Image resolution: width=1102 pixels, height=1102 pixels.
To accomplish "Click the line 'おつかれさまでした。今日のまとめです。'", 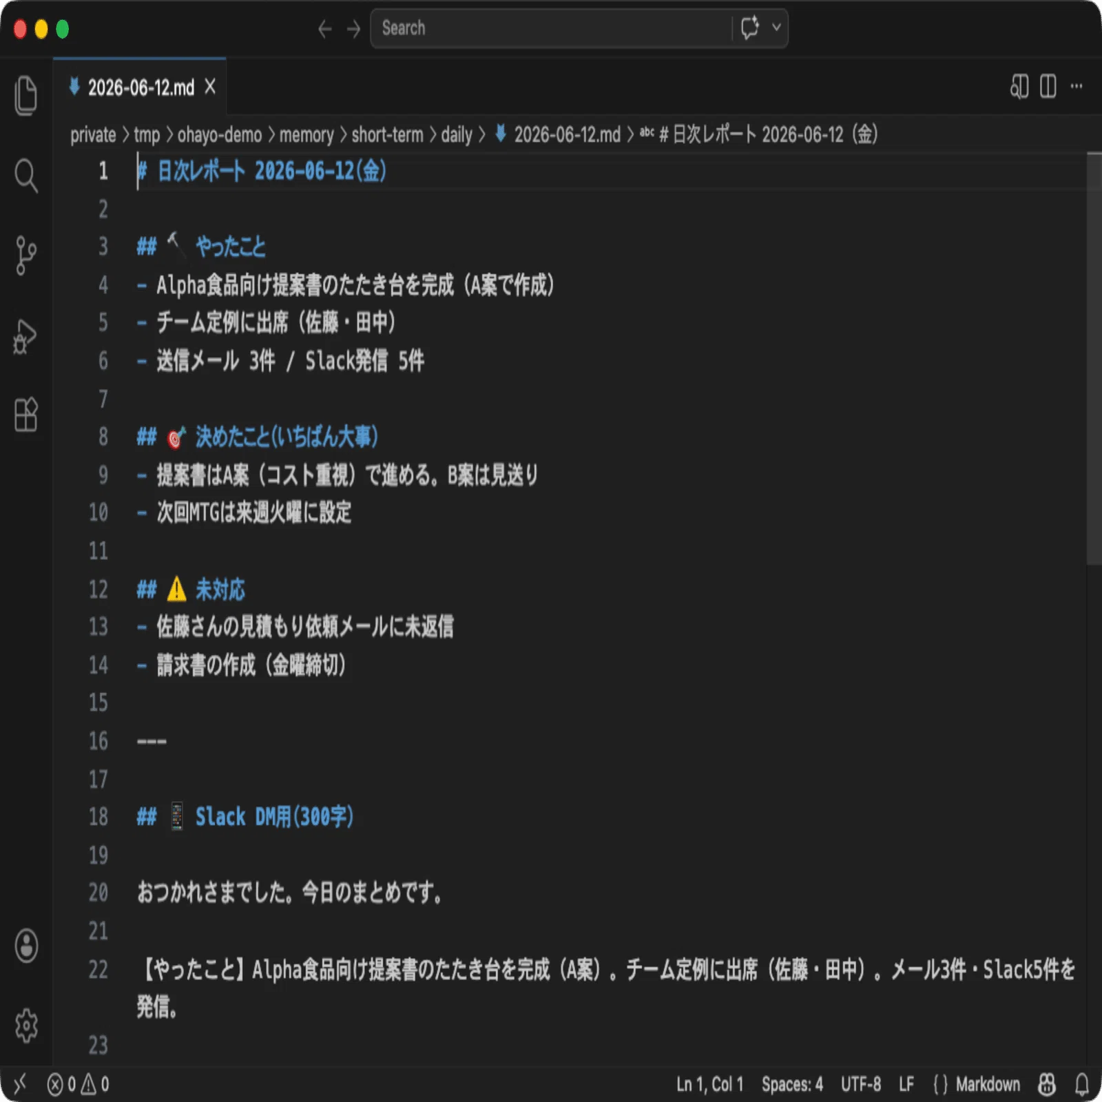I will [289, 893].
